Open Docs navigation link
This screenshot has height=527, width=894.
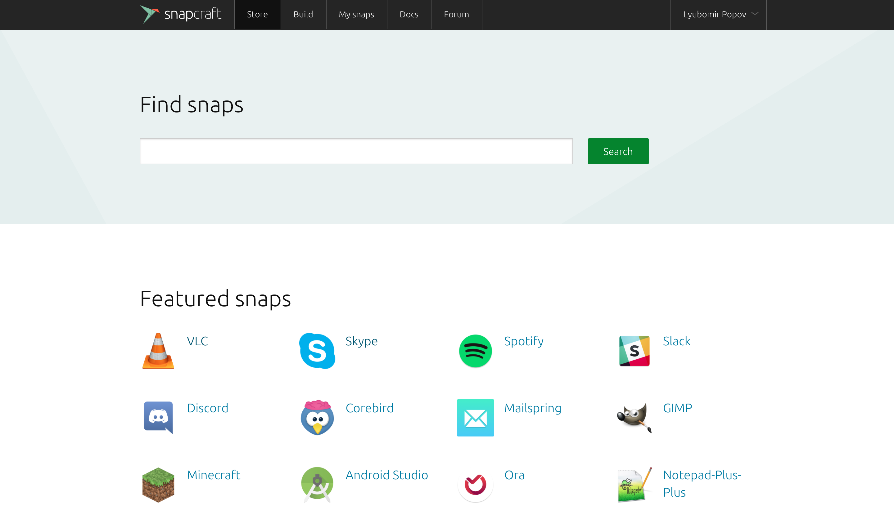[409, 15]
